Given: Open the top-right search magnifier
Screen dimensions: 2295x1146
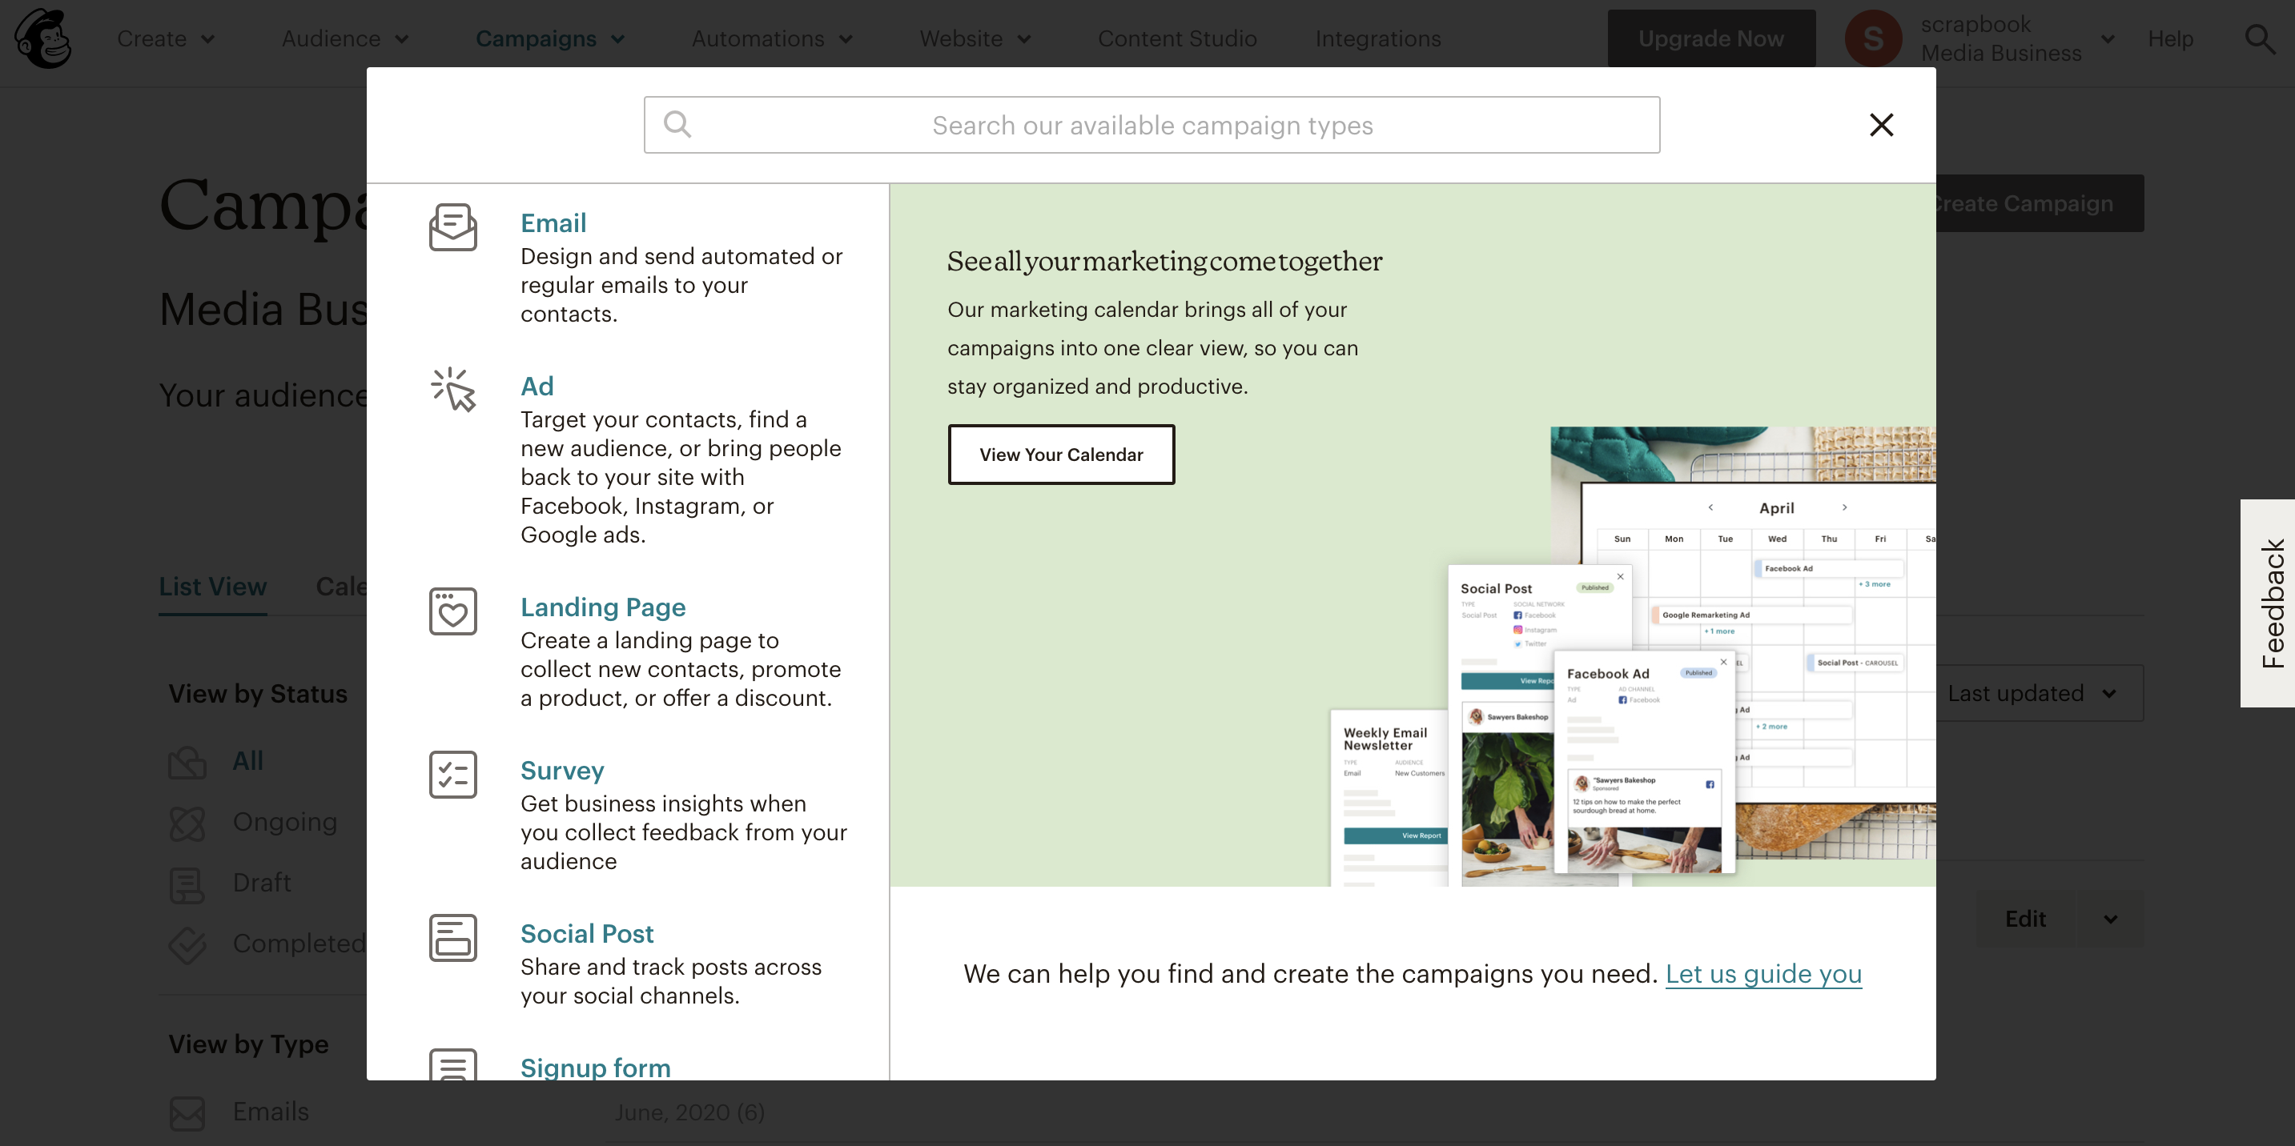Looking at the screenshot, I should pos(2258,38).
